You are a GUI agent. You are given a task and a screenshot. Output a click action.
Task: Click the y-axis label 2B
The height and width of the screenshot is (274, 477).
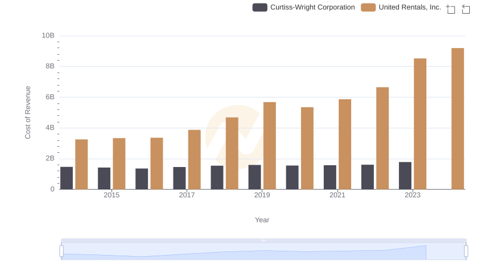point(50,158)
